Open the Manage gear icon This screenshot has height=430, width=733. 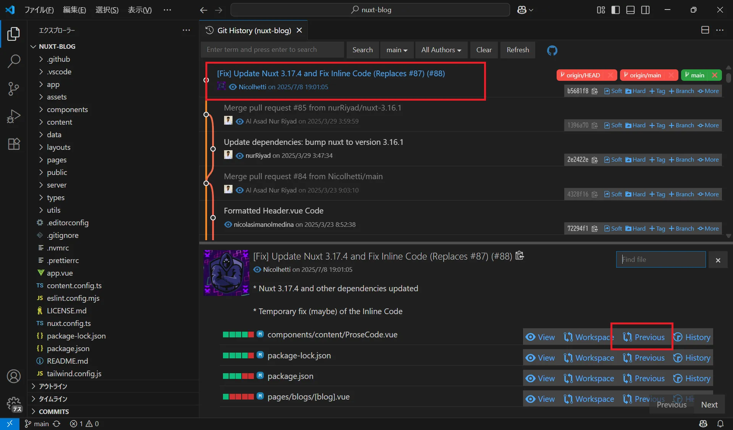14,404
